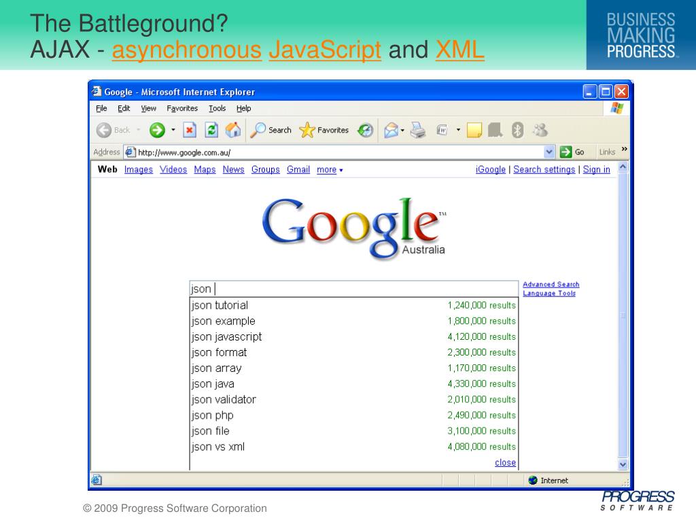This screenshot has width=696, height=522.
Task: Open the Images link
Action: [x=139, y=169]
